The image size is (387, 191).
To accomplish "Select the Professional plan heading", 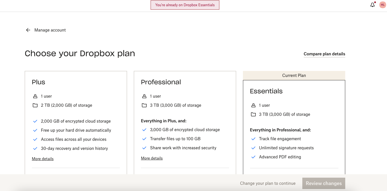I will tap(161, 82).
